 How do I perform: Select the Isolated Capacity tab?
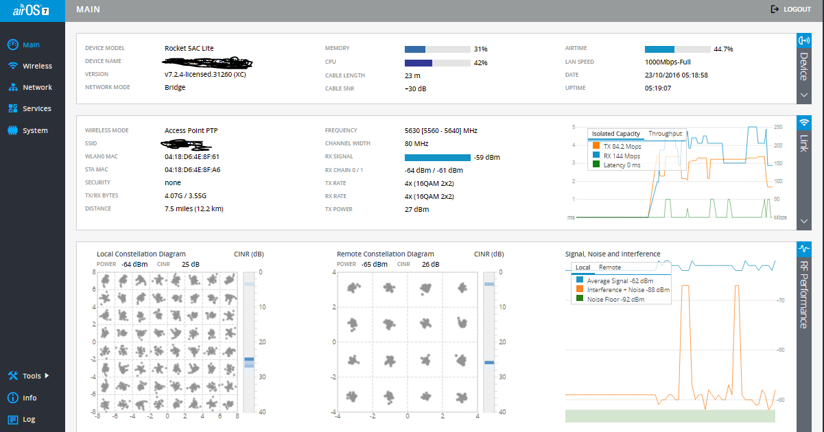[616, 134]
